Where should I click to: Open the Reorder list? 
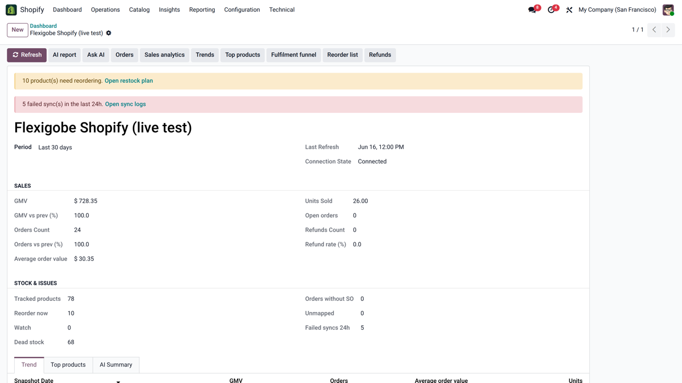(343, 55)
